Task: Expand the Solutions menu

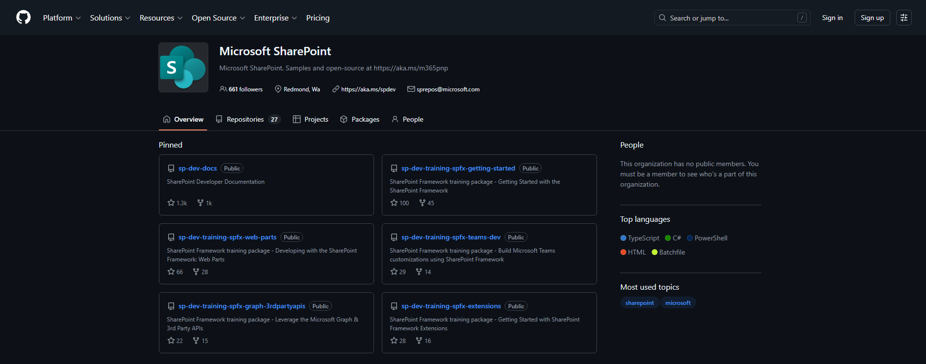Action: pos(110,18)
